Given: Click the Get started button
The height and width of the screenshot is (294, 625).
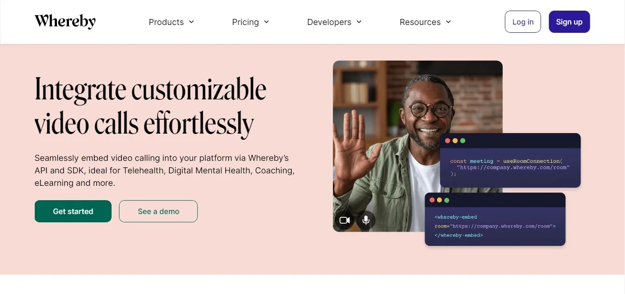Looking at the screenshot, I should click(x=73, y=211).
